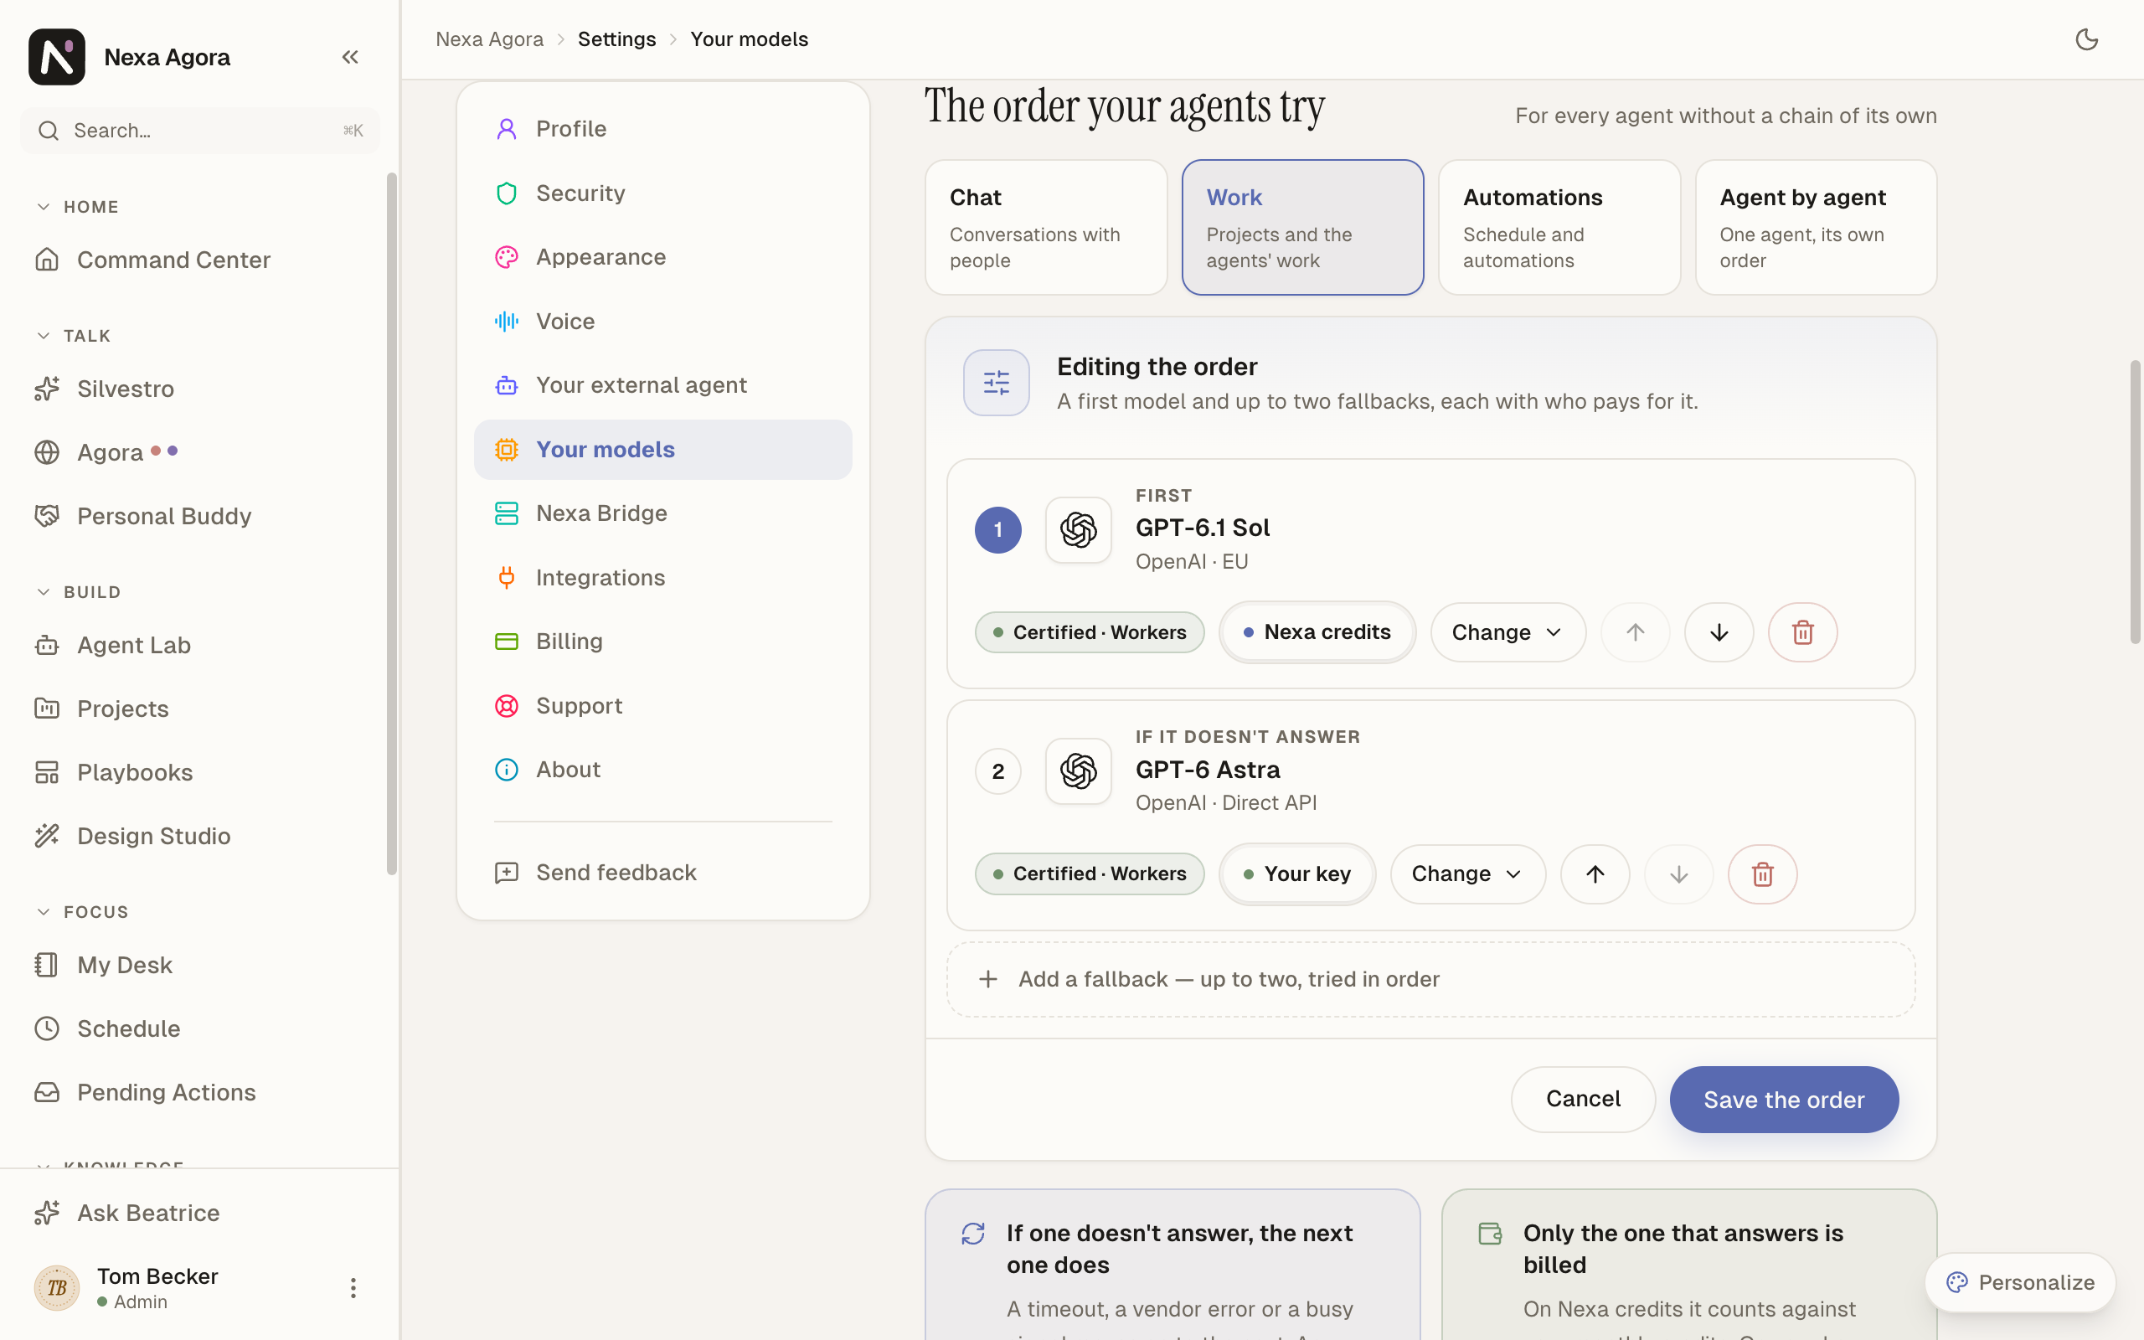Screen dimensions: 2144x1340
Task: Collapse the sidebar with the double-chevron icon
Action: coord(350,58)
